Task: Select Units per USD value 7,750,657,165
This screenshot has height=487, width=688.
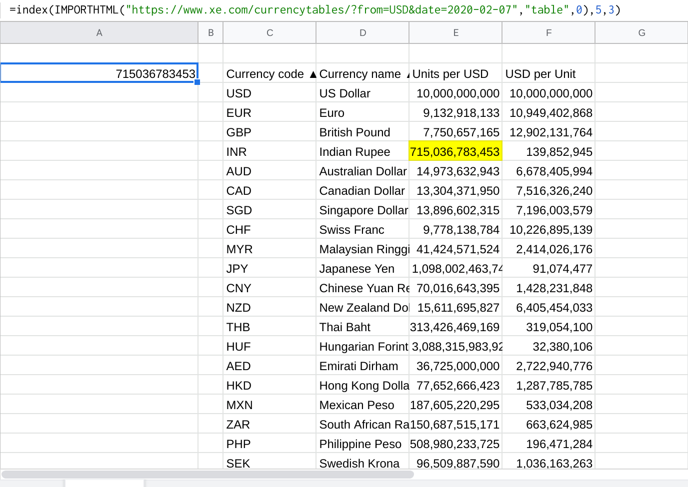Action: [455, 131]
